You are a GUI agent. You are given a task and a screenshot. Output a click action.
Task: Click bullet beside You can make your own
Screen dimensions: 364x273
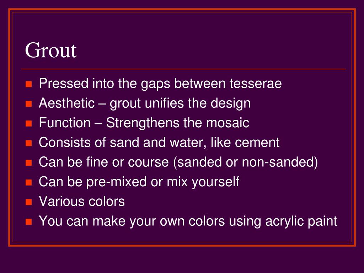(x=28, y=222)
